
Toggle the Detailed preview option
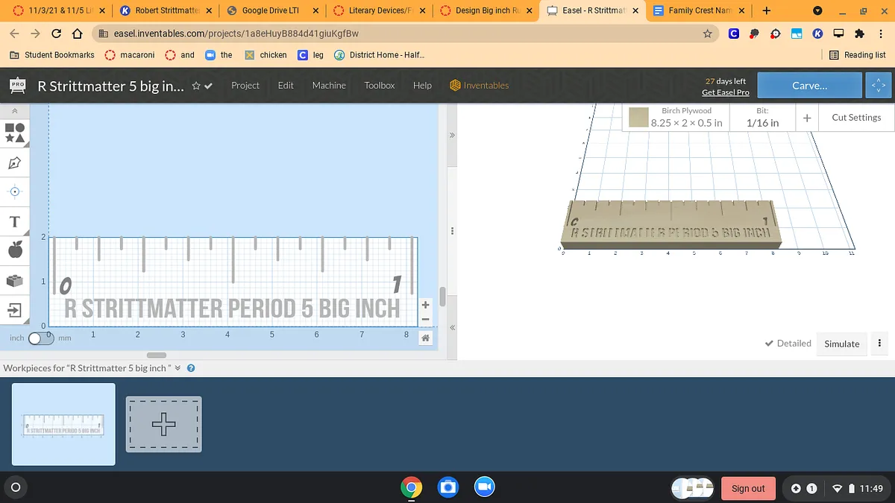click(x=788, y=344)
